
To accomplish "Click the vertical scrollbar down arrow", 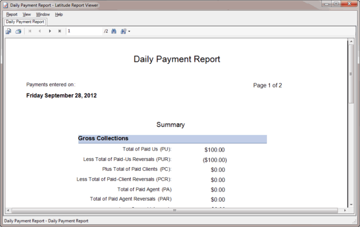I will click(x=351, y=204).
